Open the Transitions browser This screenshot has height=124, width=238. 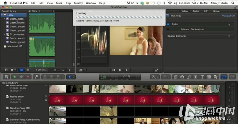[x=195, y=77]
